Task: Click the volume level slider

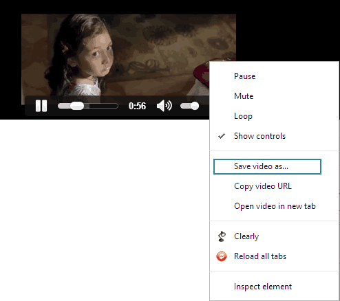Action: (x=190, y=106)
